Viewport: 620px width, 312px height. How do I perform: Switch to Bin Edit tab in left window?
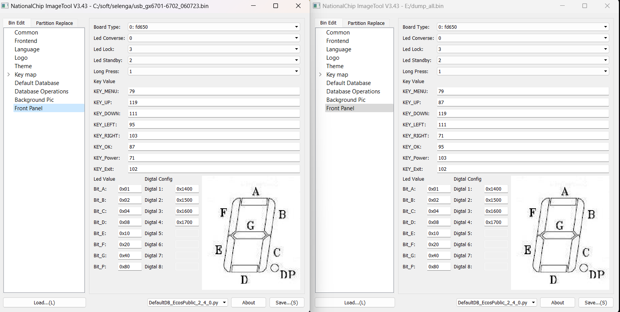17,23
